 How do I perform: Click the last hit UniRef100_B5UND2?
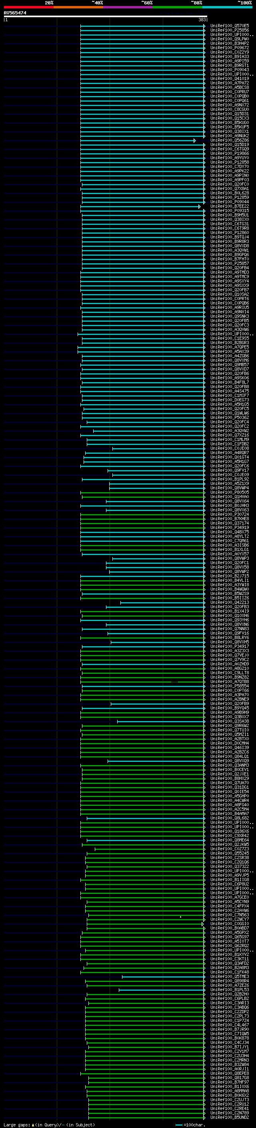tap(230, 1117)
